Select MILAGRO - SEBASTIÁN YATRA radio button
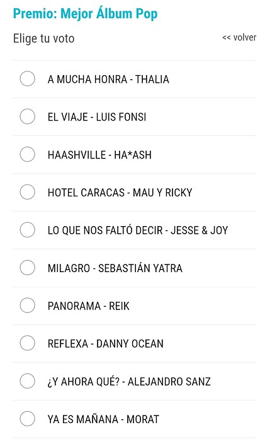 click(x=27, y=268)
